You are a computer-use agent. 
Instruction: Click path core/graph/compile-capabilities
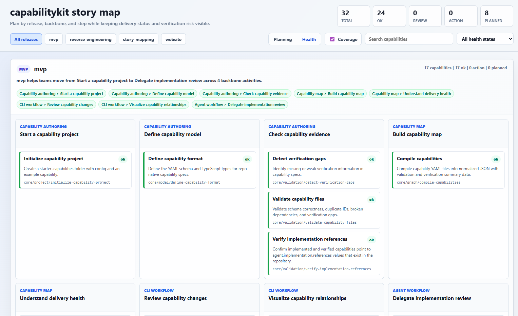tap(428, 182)
